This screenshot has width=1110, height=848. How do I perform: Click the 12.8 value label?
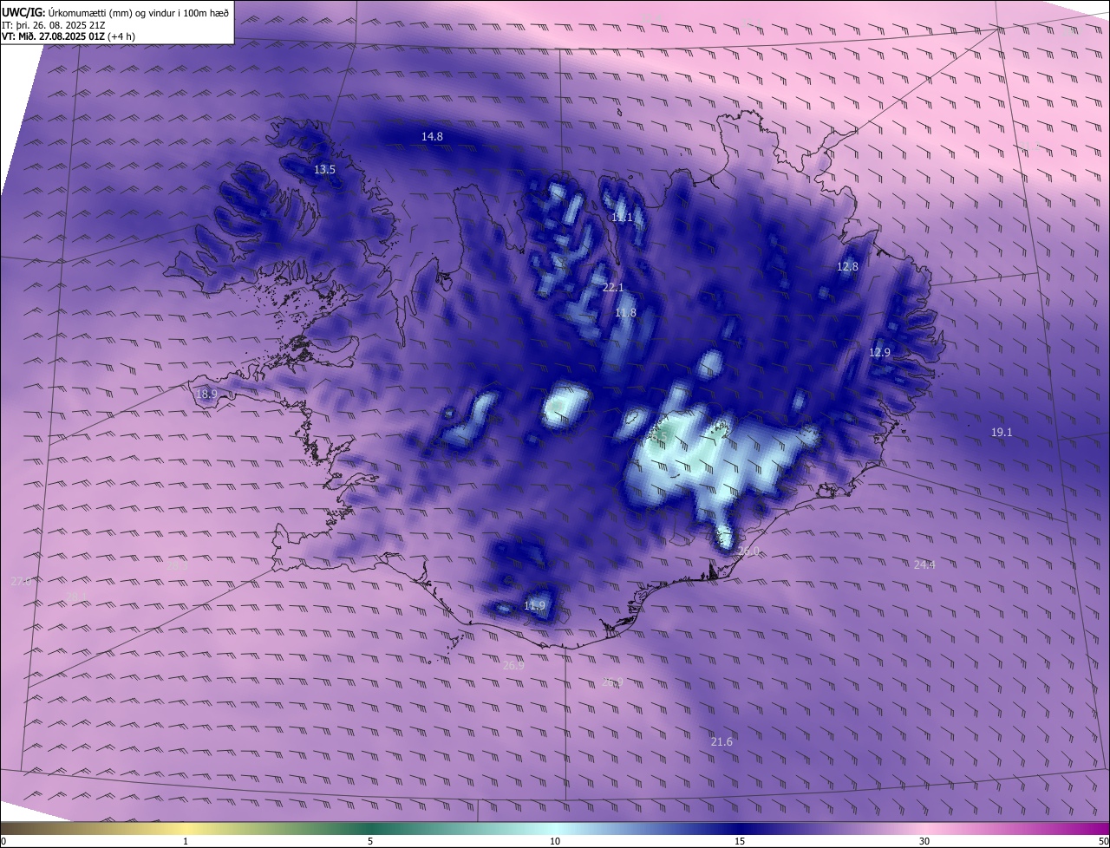847,267
